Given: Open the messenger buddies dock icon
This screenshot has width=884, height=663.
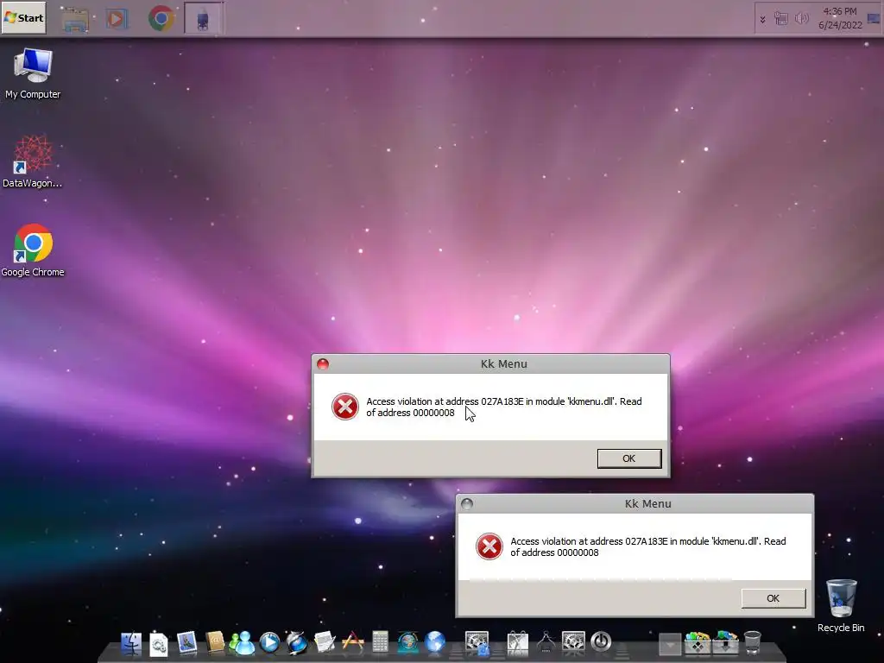Looking at the screenshot, I should [242, 642].
